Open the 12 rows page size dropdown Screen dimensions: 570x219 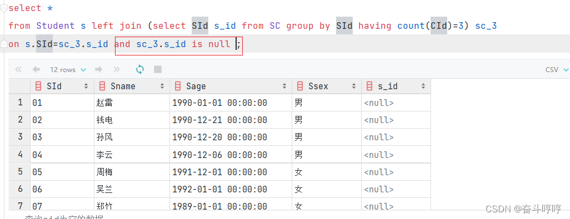pos(68,70)
